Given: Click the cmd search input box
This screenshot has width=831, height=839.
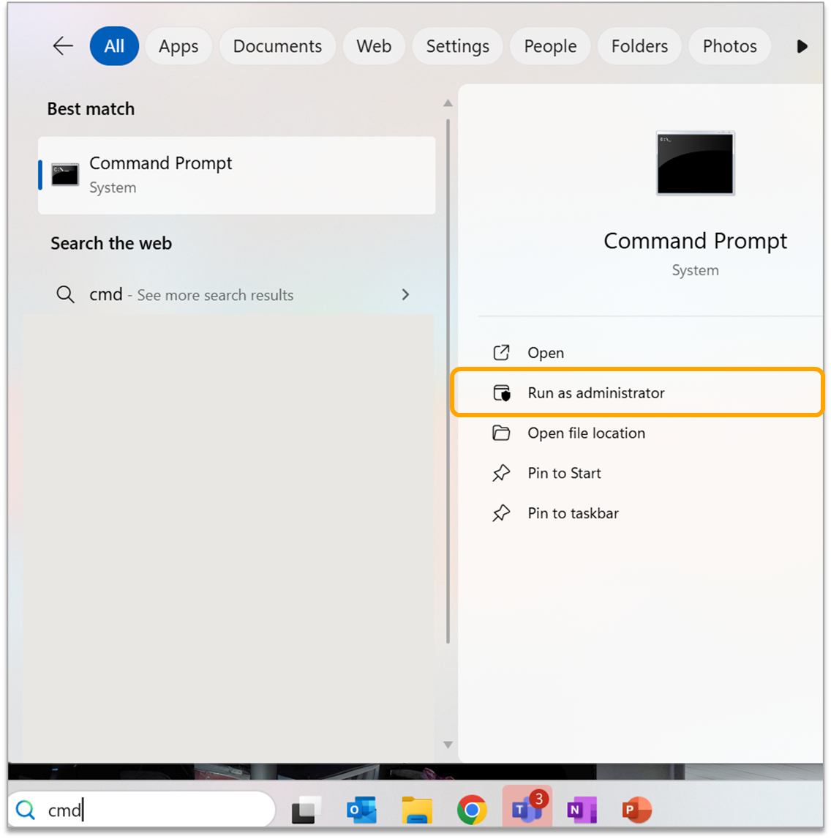Looking at the screenshot, I should 146,810.
